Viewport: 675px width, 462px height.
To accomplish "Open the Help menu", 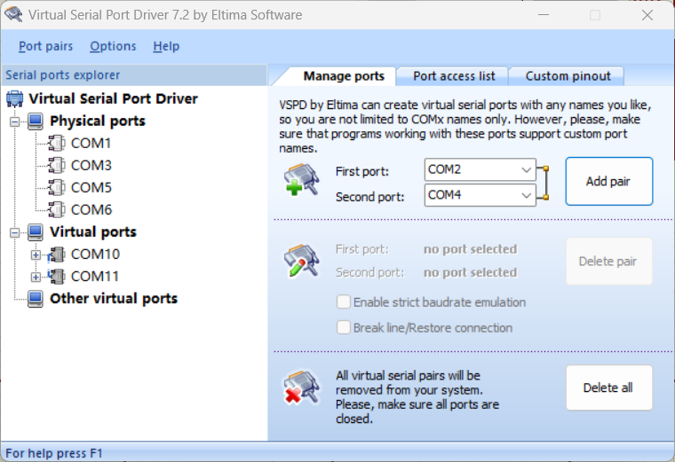I will 166,46.
